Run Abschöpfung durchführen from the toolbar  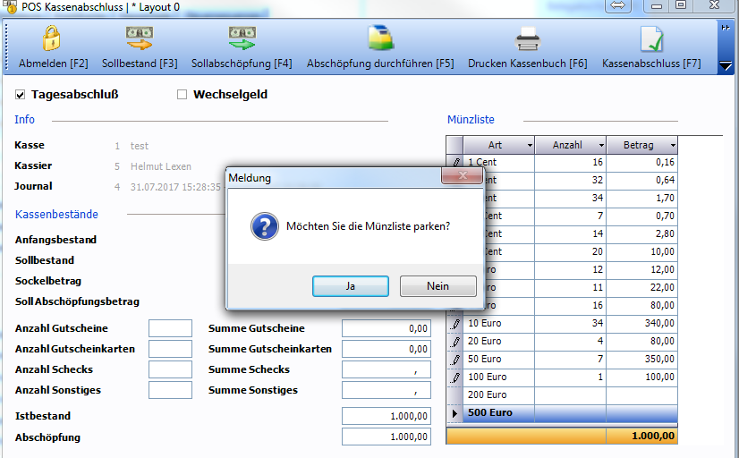pyautogui.click(x=380, y=40)
